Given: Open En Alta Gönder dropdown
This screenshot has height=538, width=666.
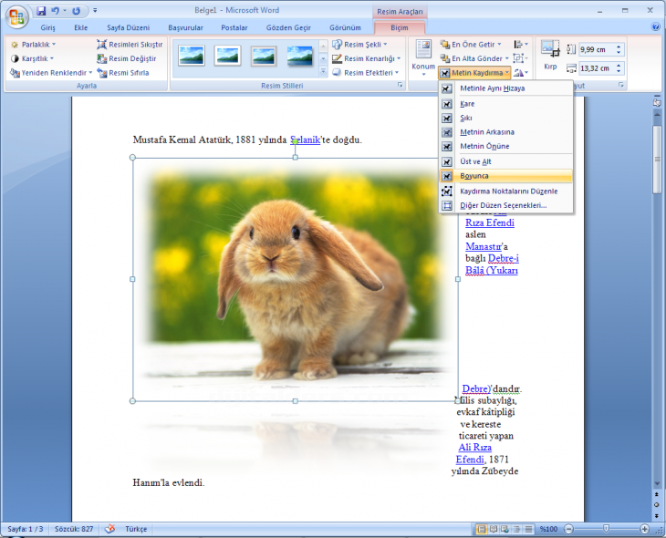Looking at the screenshot, I should click(474, 58).
